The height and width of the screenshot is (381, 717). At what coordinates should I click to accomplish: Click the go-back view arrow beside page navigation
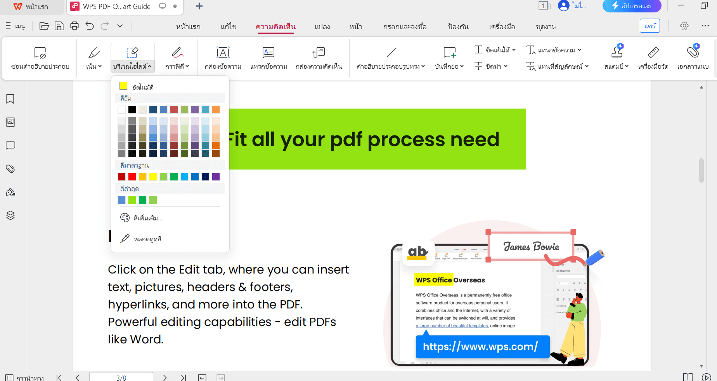tap(202, 378)
